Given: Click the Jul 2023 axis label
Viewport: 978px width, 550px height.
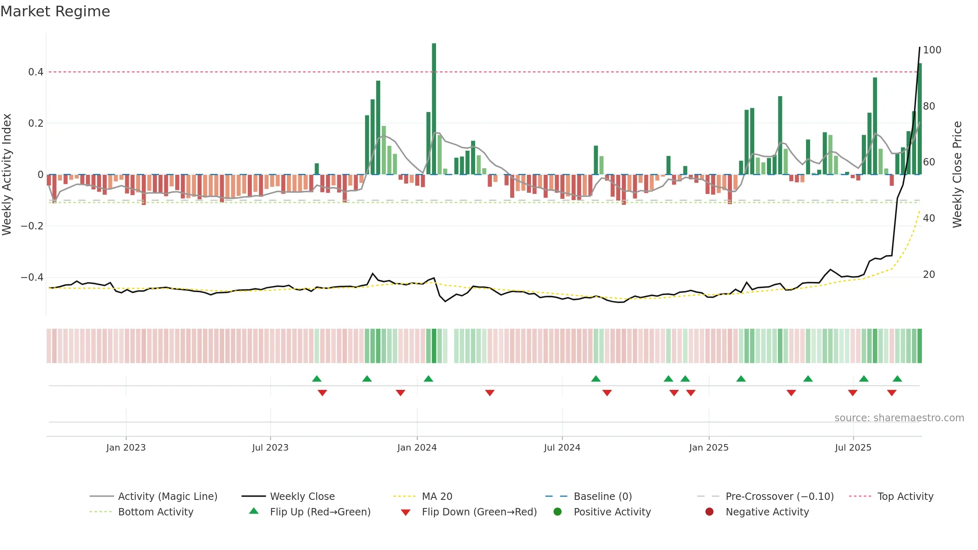Looking at the screenshot, I should pos(270,448).
